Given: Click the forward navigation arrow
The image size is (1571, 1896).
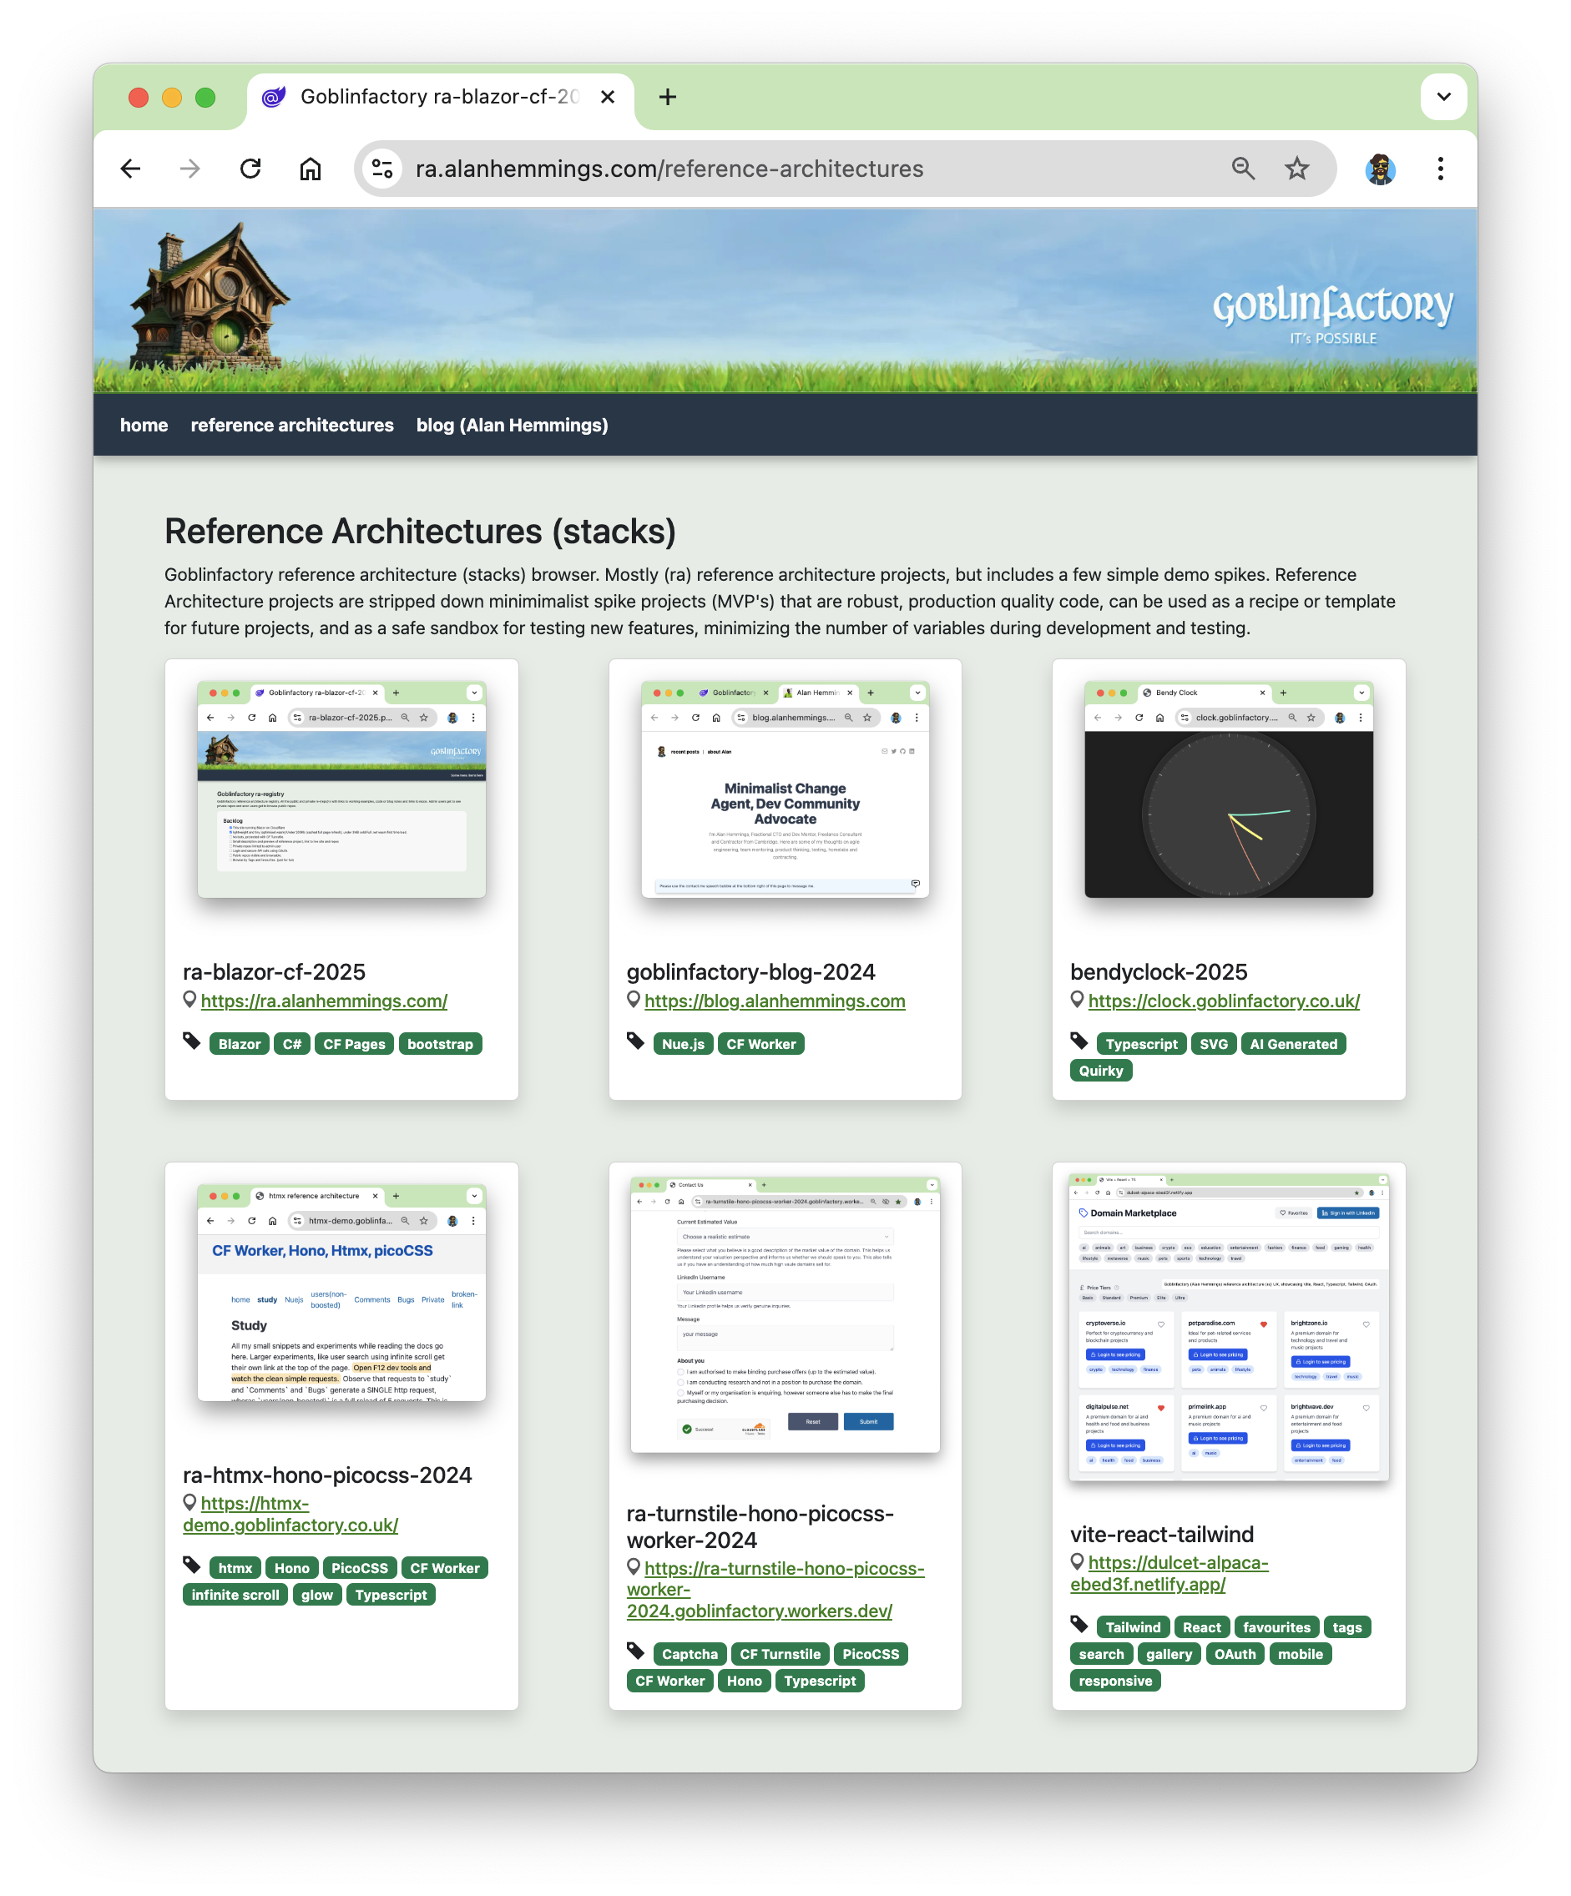Looking at the screenshot, I should [189, 168].
